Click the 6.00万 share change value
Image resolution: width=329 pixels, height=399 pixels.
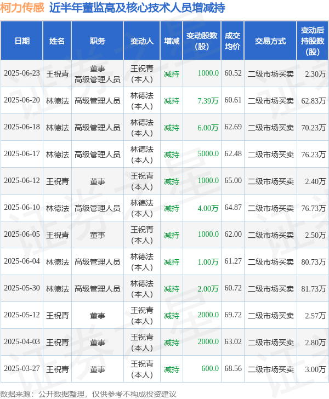tap(208, 128)
